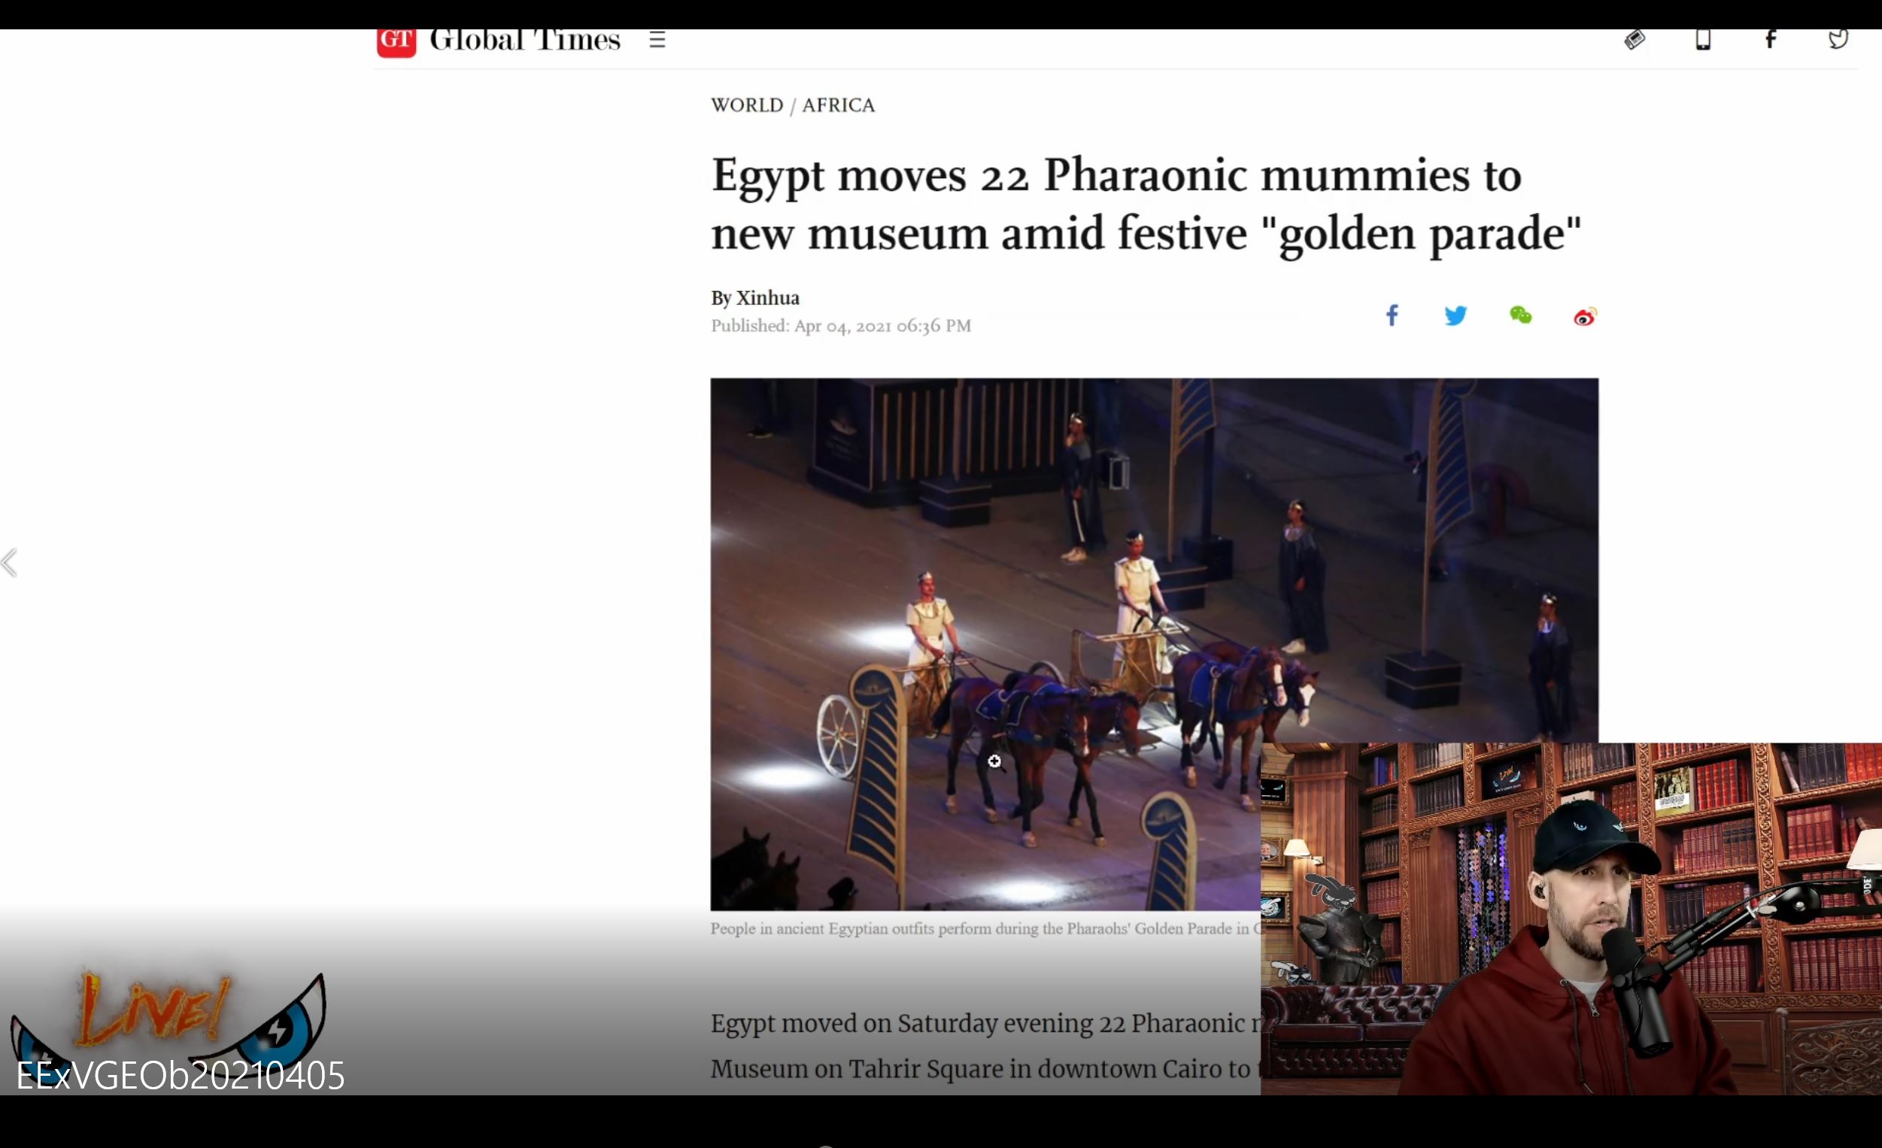Open the newspaper e-paper icon in header
1882x1148 pixels.
pyautogui.click(x=1634, y=40)
